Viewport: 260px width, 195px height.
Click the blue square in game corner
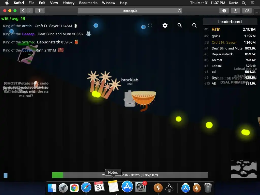(6, 175)
